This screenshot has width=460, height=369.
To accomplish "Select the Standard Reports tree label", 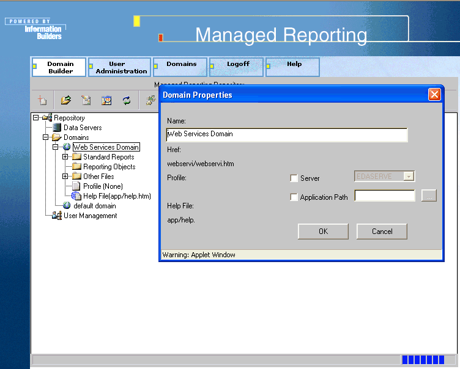I will (x=108, y=157).
